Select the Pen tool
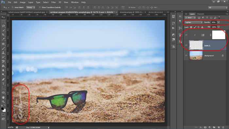Image resolution: width=229 pixels, height=129 pixels. 3,79
